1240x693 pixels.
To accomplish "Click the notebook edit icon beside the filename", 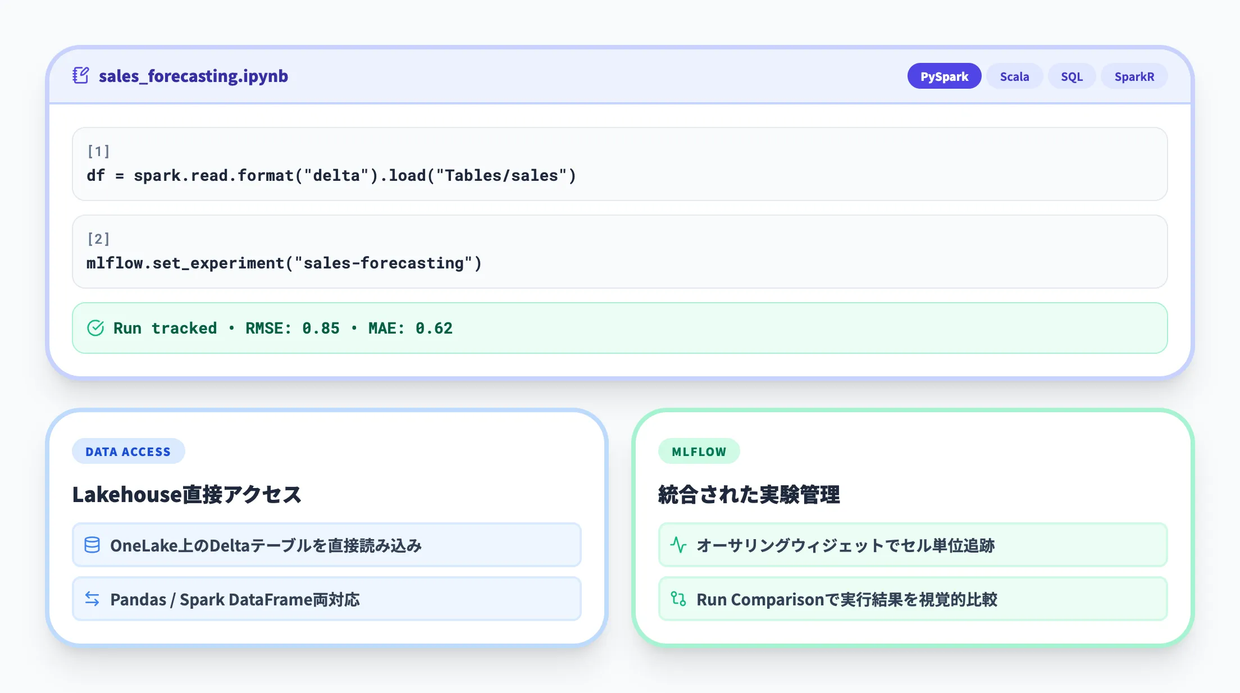I will pos(81,76).
